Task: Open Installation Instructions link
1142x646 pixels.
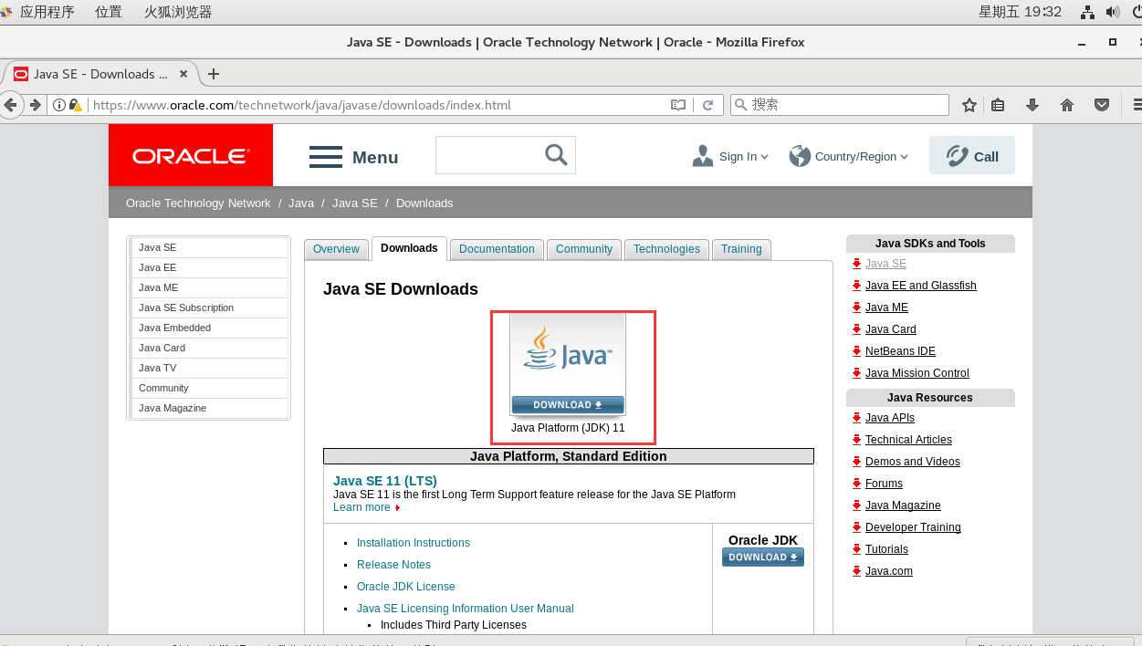Action: coord(414,543)
